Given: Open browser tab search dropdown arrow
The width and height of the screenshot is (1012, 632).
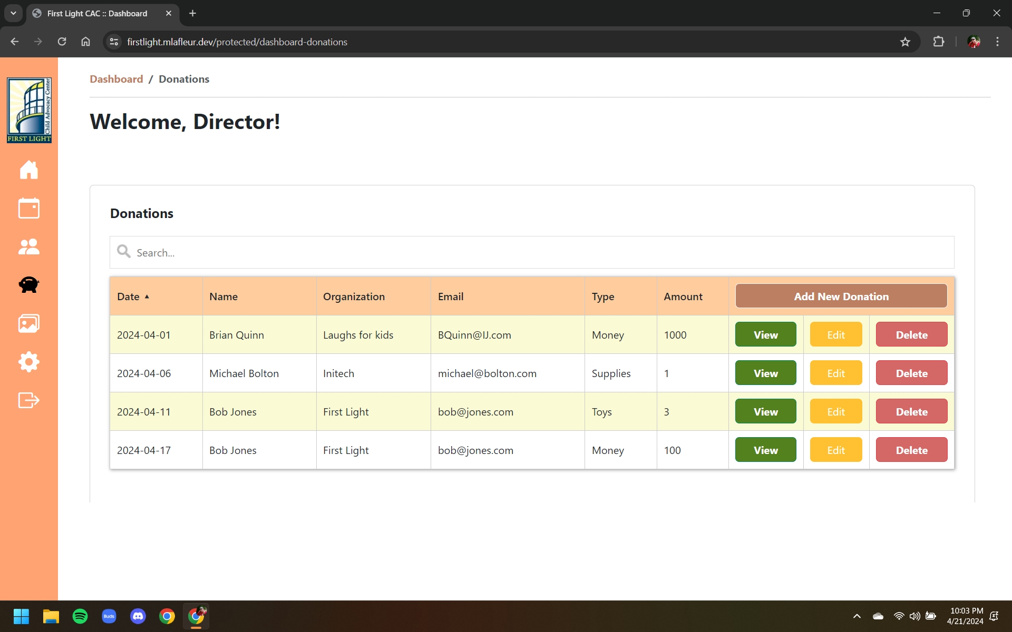Looking at the screenshot, I should point(13,13).
